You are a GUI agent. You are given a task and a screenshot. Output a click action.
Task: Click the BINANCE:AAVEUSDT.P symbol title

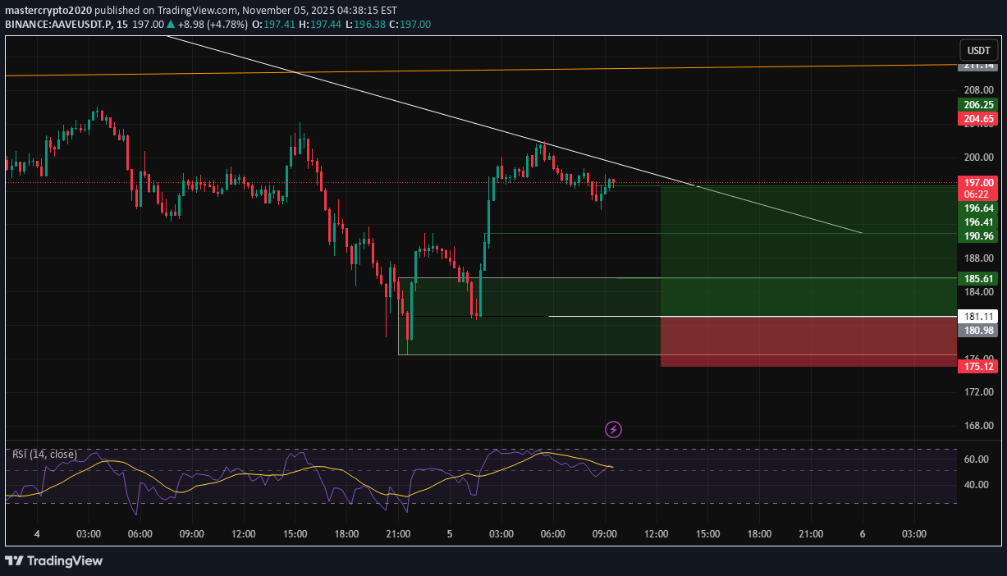coord(61,24)
